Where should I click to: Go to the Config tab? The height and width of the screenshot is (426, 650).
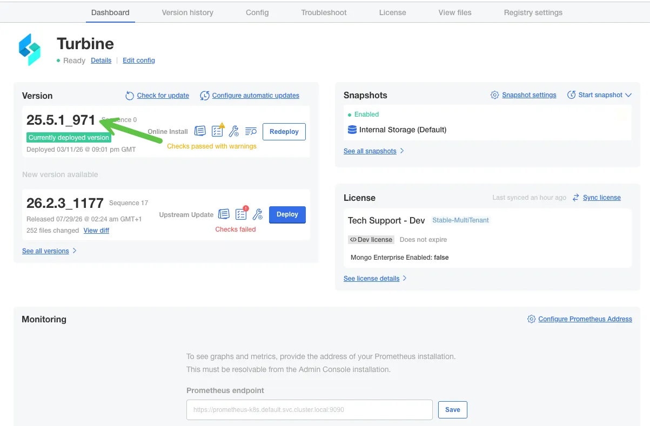pyautogui.click(x=257, y=12)
